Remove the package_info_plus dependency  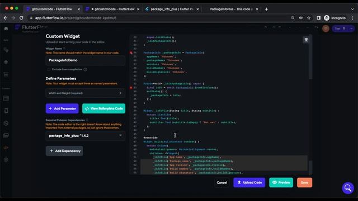pos(121,135)
